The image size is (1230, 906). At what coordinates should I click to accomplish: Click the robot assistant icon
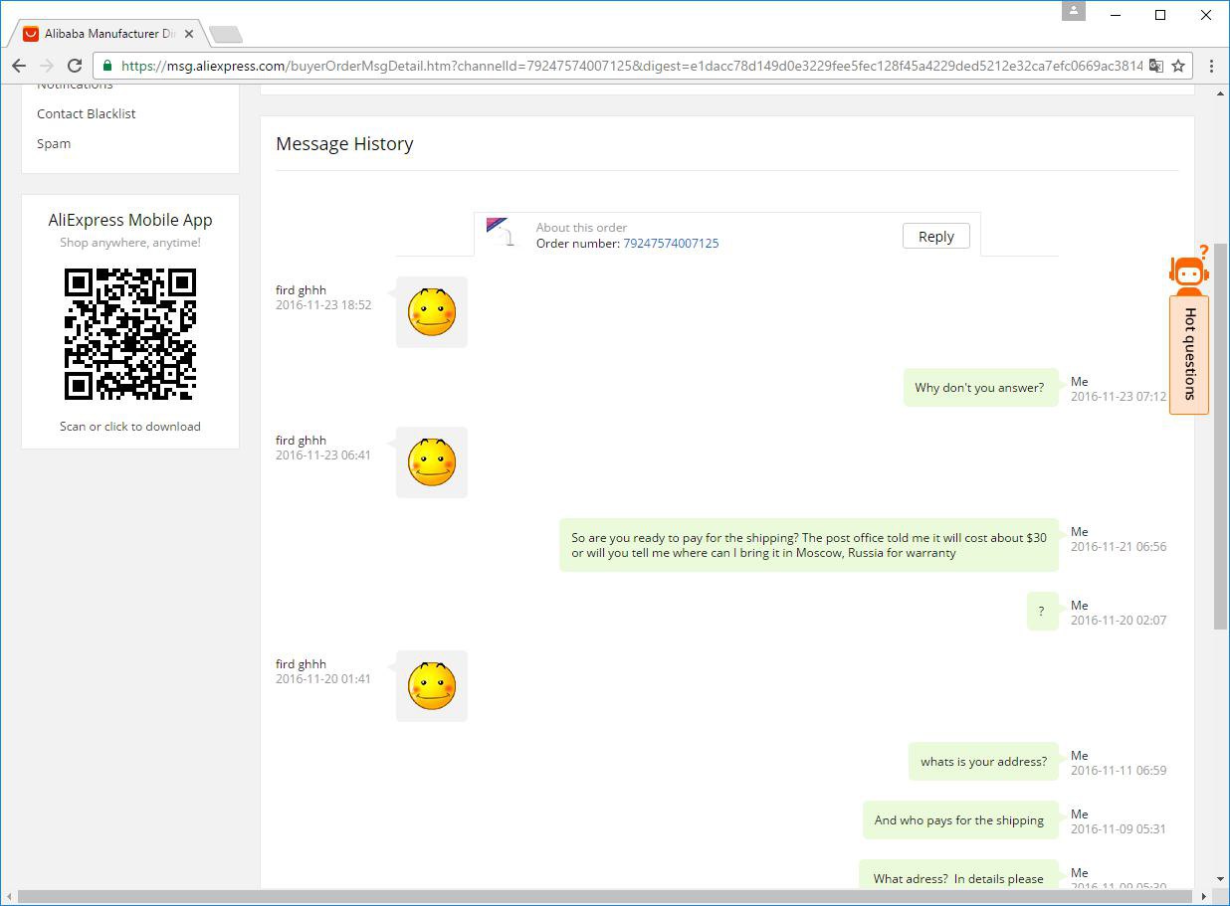tap(1189, 270)
